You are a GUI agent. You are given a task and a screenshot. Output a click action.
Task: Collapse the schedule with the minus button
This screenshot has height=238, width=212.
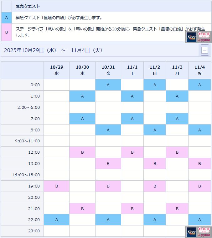point(204,50)
